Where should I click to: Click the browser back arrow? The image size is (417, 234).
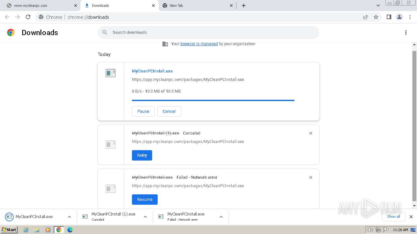[x=7, y=17]
